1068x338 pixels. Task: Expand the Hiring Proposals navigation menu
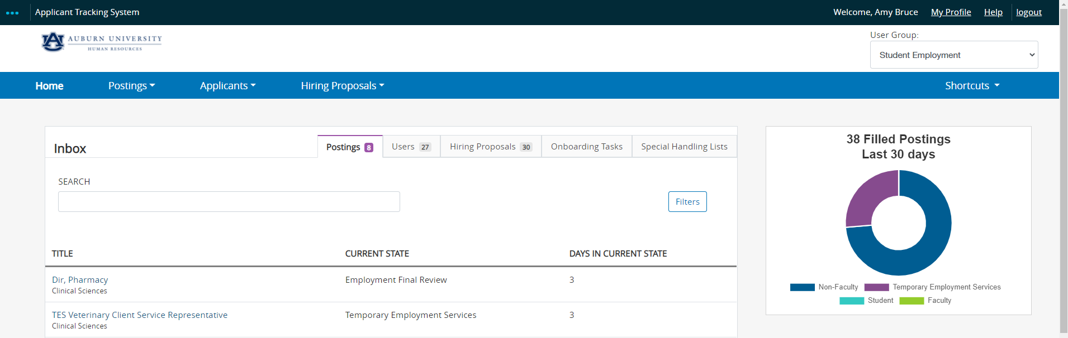tap(342, 85)
